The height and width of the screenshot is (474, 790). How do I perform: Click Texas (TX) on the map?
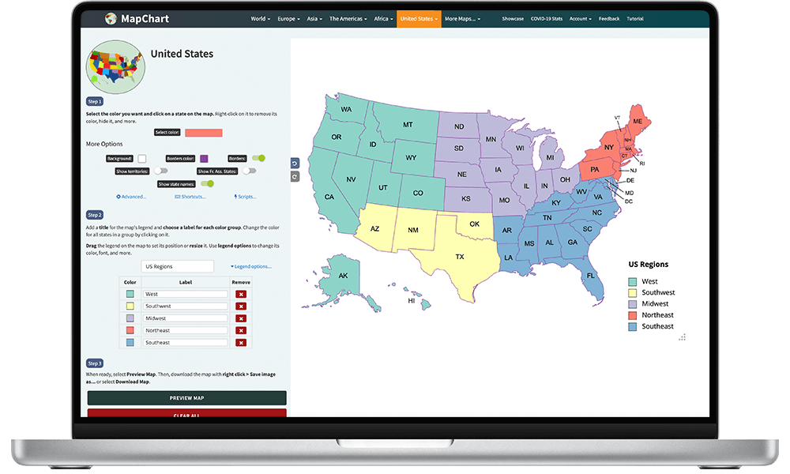point(460,257)
